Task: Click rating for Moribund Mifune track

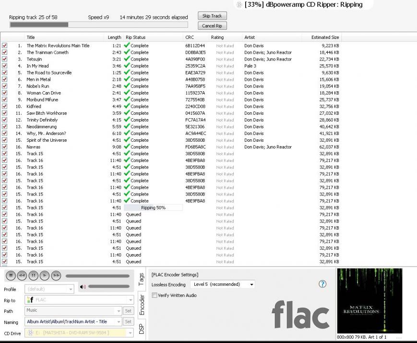Action: (x=225, y=99)
